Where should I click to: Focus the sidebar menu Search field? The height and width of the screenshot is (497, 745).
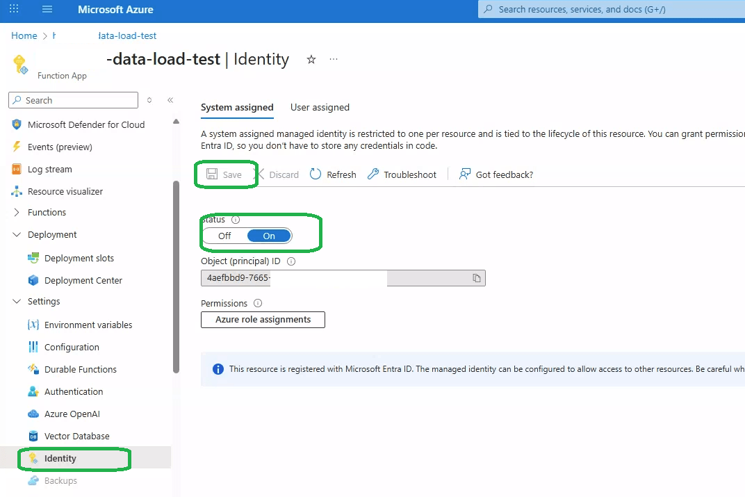pos(73,100)
